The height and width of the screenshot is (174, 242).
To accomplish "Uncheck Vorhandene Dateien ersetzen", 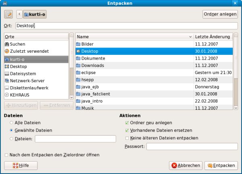I will point(127,130).
